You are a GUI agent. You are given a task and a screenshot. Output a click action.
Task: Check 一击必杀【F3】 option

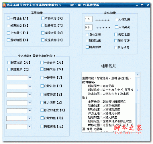click(x=42, y=62)
